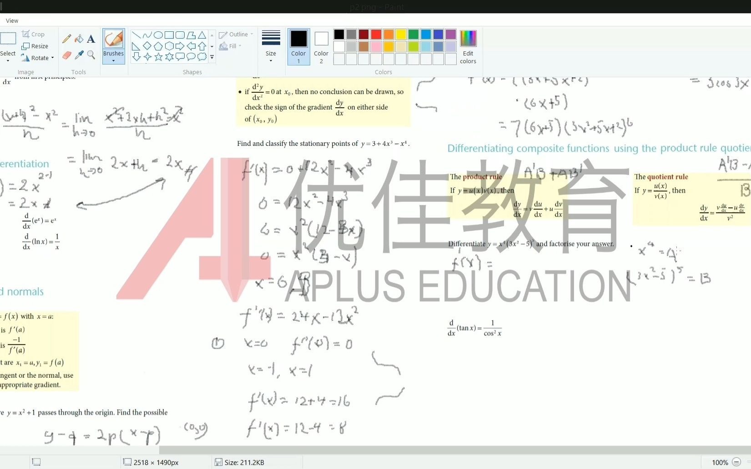This screenshot has height=469, width=751.
Task: Choose the Oval shape
Action: pos(158,35)
